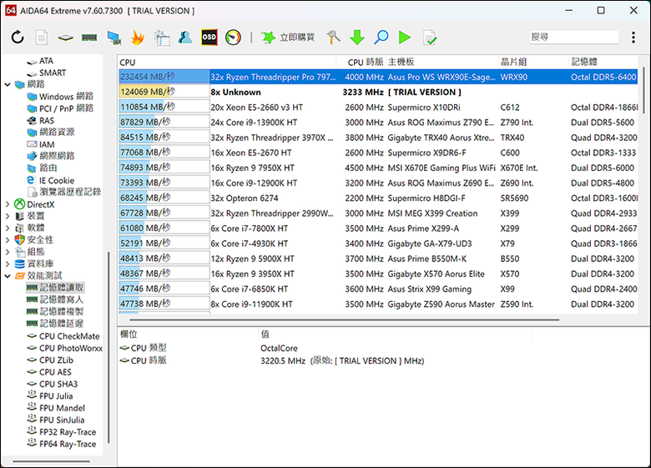Click the results checkmark page icon
Viewport: 651px width, 468px height.
coord(430,38)
